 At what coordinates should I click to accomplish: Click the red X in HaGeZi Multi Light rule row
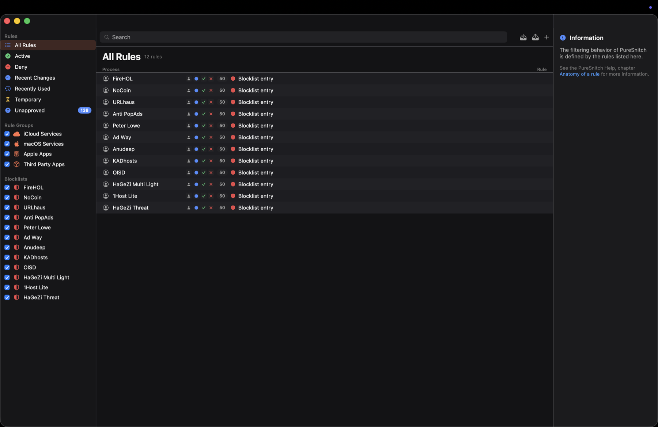point(211,184)
